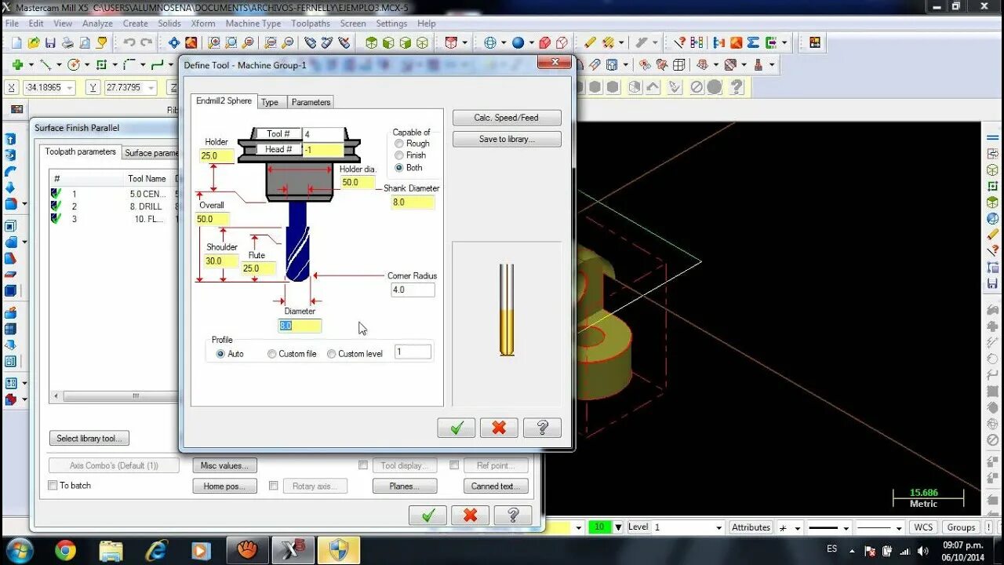Tick the To batch checkbox
The width and height of the screenshot is (1004, 565).
53,485
